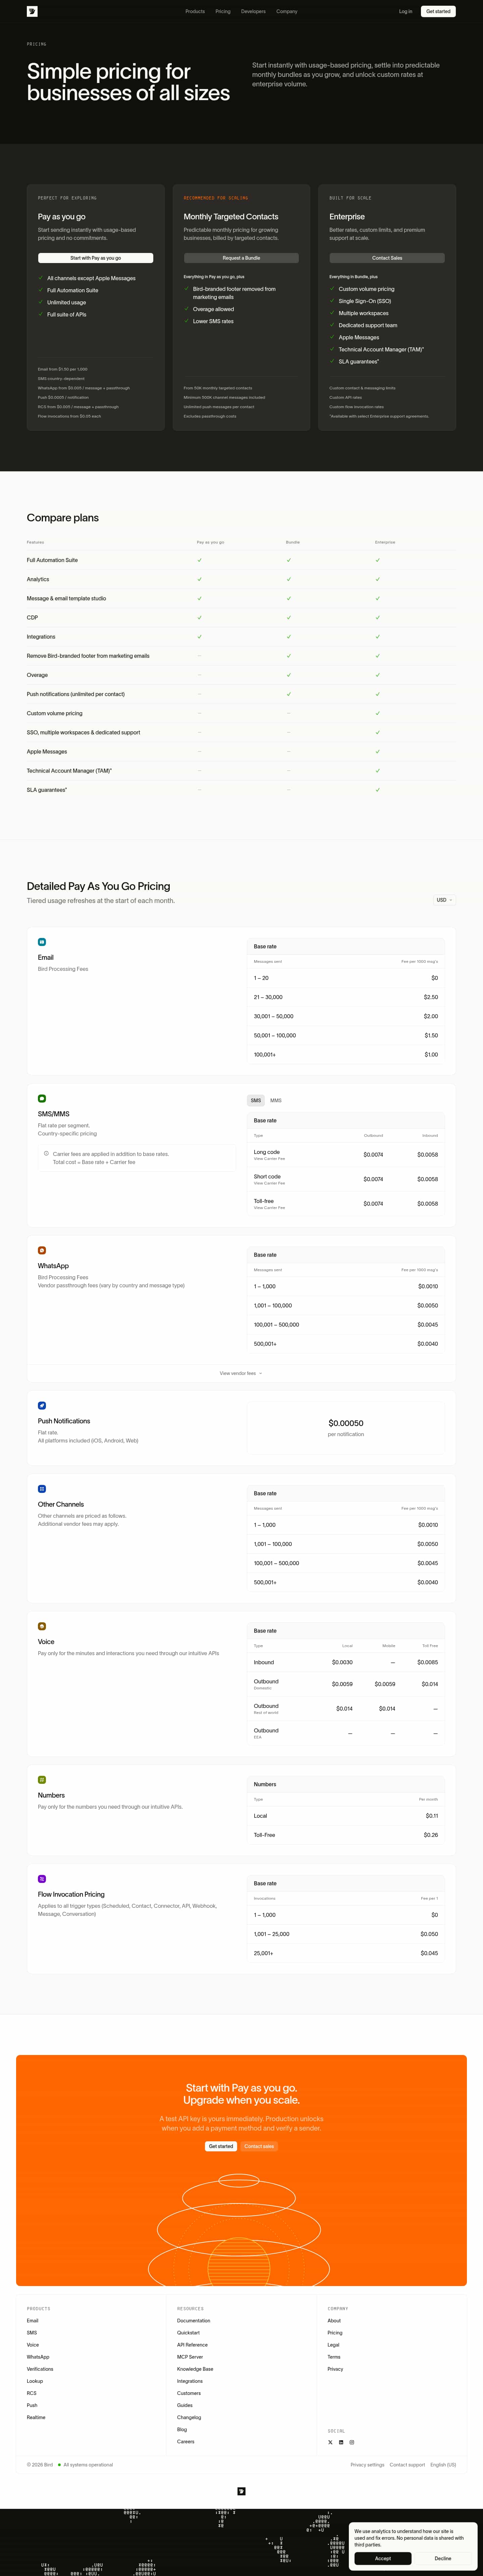Click Contact sales in the orange banner
483x2576 pixels.
(260, 2146)
